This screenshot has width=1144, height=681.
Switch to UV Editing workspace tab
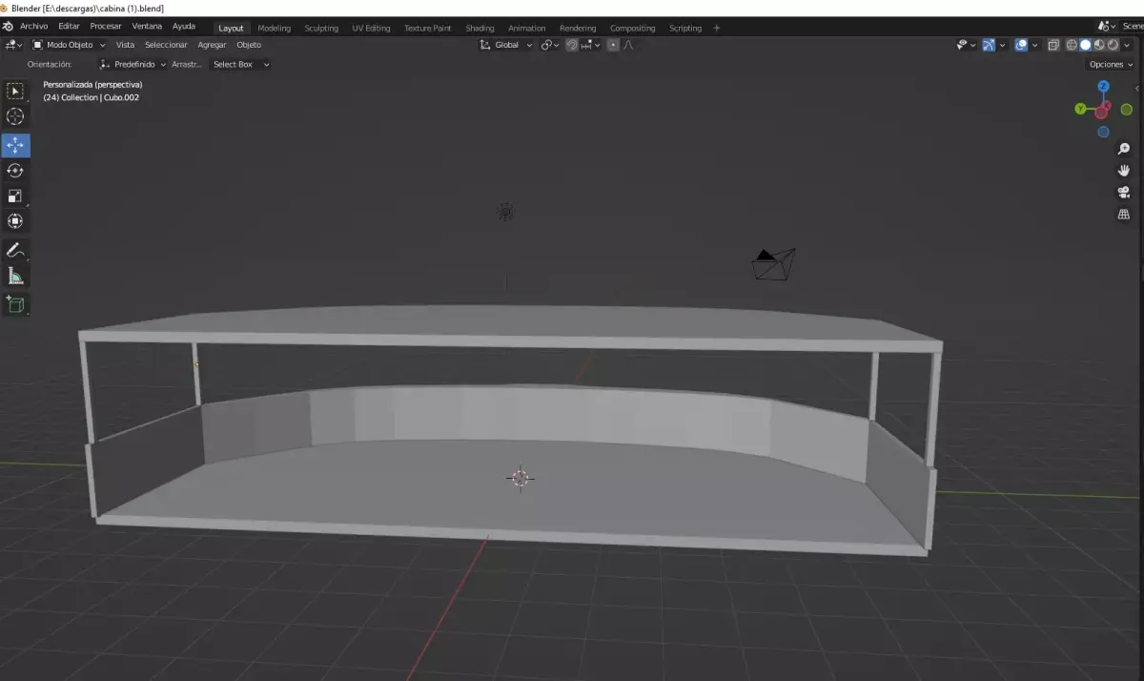(x=371, y=28)
